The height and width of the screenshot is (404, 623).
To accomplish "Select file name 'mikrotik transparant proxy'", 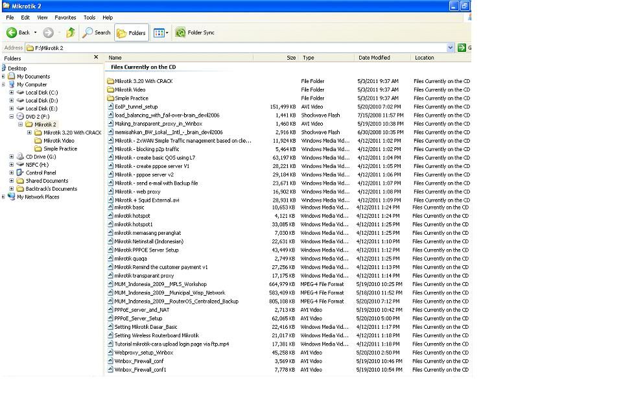I will 144,276.
